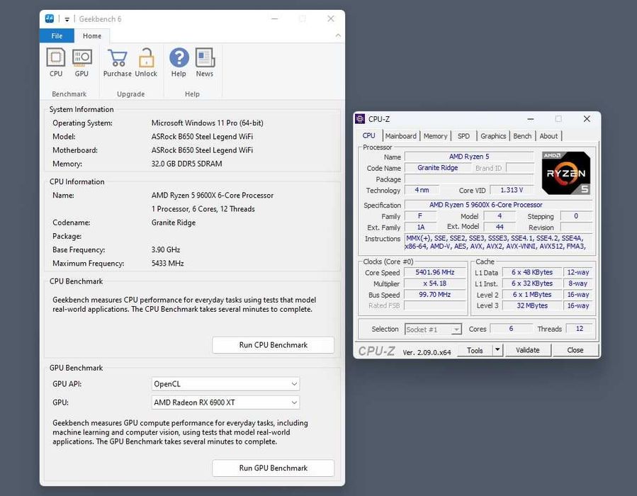Image resolution: width=637 pixels, height=496 pixels.
Task: Click the L1 Inst. value 6 x 32 KBytes
Action: coord(532,283)
